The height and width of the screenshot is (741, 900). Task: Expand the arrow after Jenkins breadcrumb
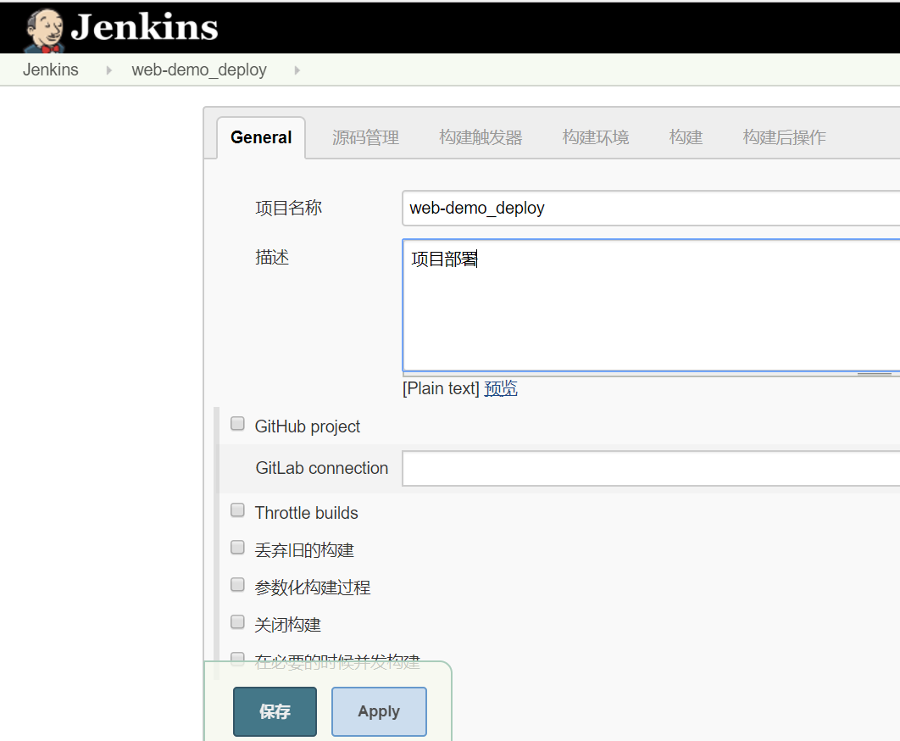click(108, 70)
